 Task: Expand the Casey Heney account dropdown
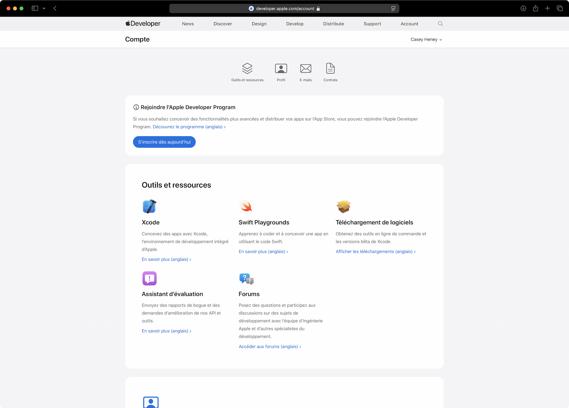(426, 39)
